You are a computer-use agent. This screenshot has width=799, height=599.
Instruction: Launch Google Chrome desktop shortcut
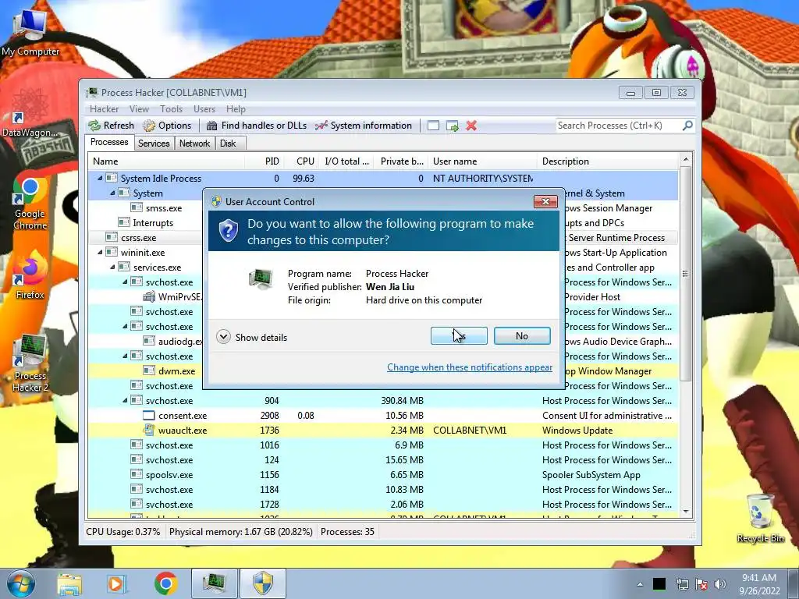pos(30,205)
